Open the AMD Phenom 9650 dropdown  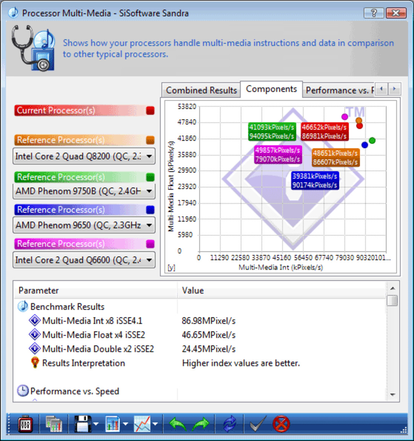(84, 225)
